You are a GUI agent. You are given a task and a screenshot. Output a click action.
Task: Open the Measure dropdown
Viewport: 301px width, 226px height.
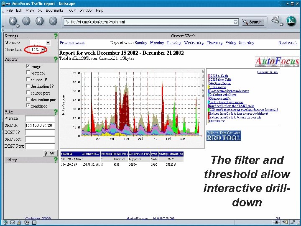tap(48, 43)
